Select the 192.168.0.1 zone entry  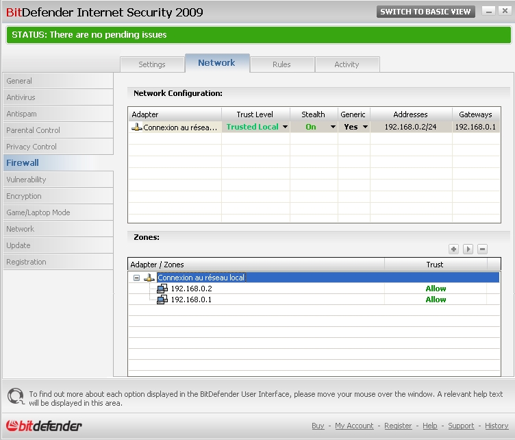[x=191, y=300]
